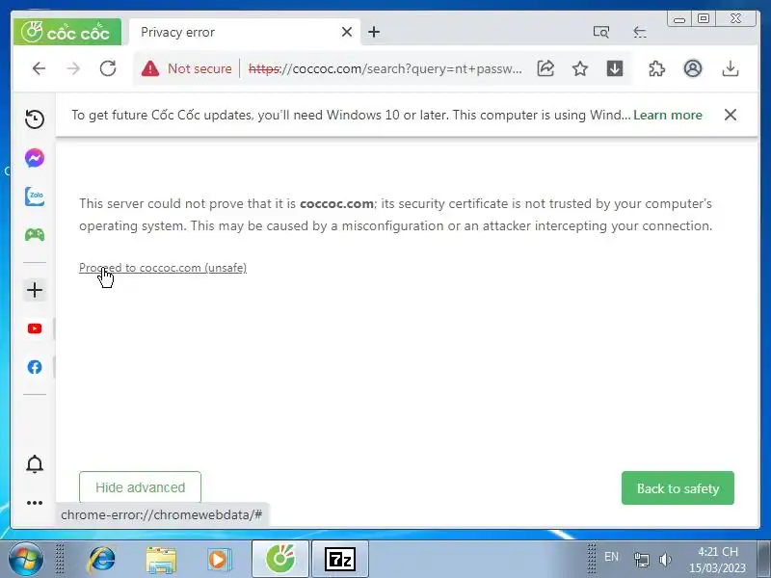771x578 pixels.
Task: Open YouTube from the sidebar
Action: pos(35,328)
